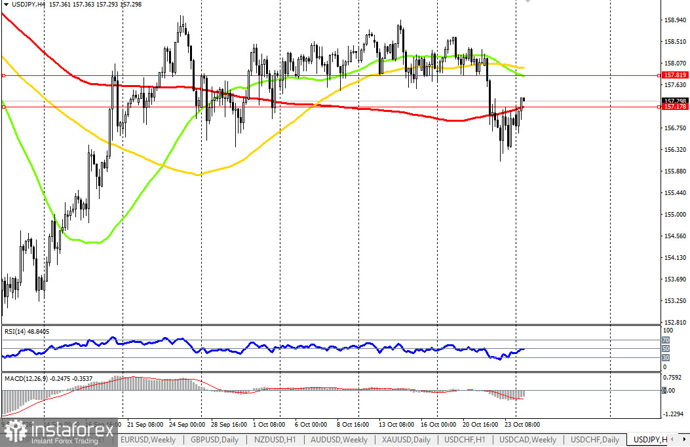Click the 157.819 horizontal line price label
The image size is (690, 447).
(675, 75)
